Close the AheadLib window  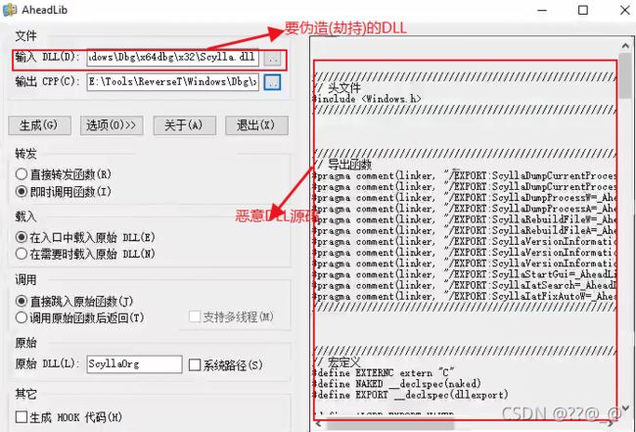(625, 10)
